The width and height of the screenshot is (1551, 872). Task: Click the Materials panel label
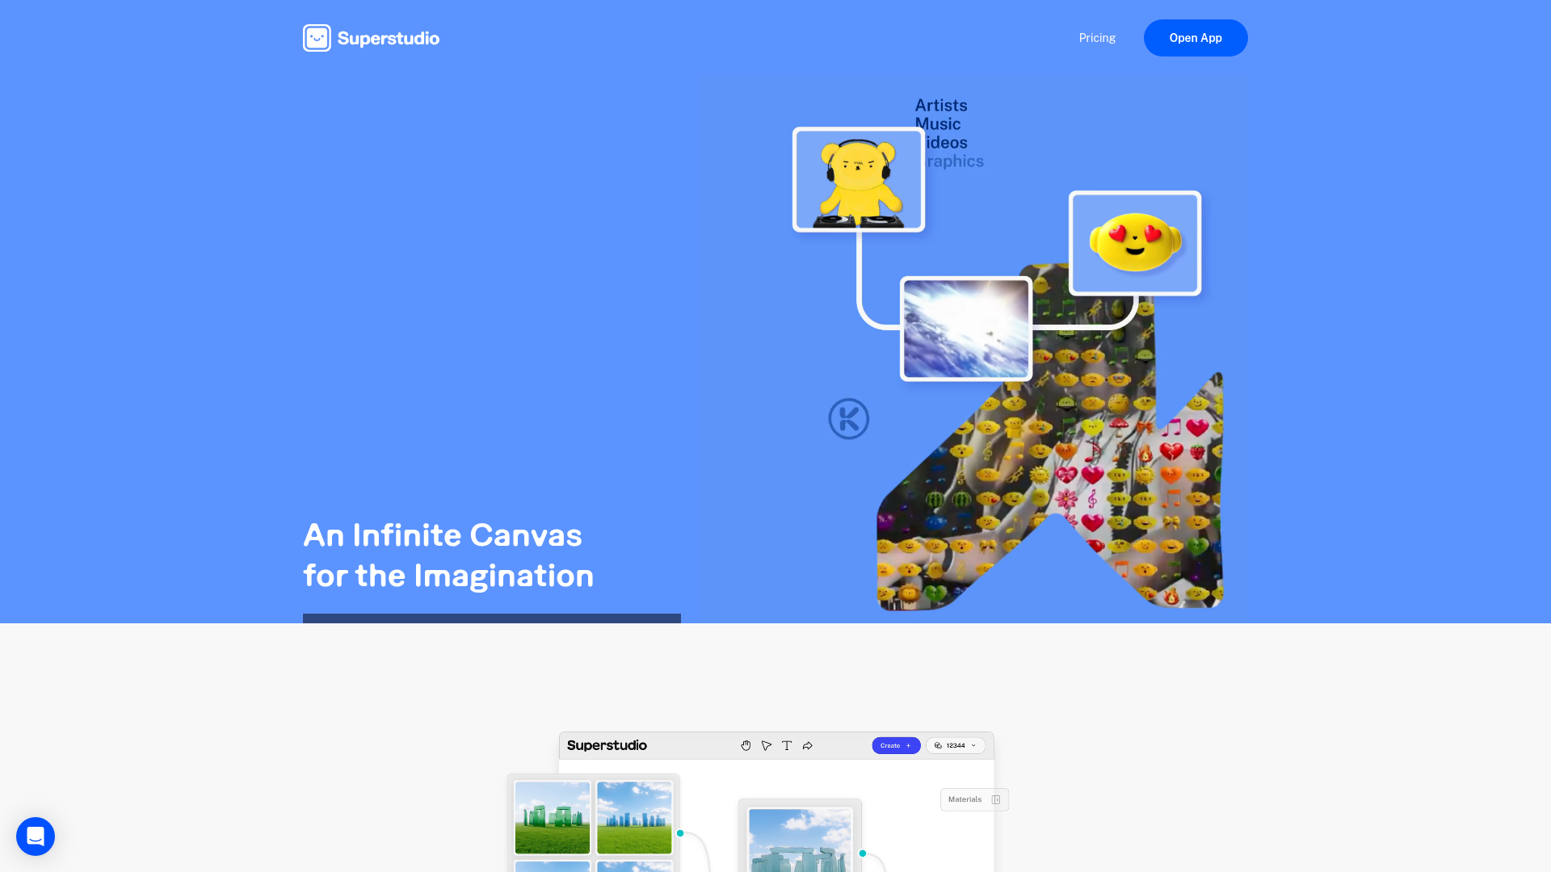(965, 799)
